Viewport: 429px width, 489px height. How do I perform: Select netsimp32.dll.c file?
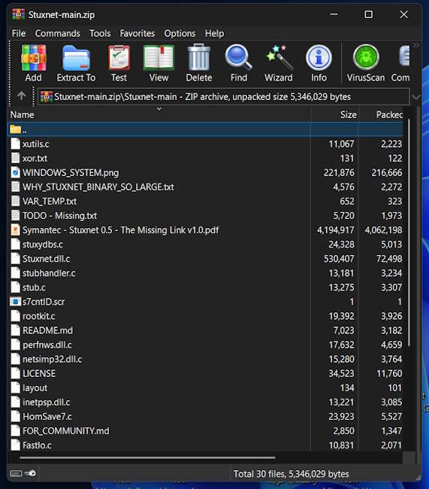(x=53, y=359)
